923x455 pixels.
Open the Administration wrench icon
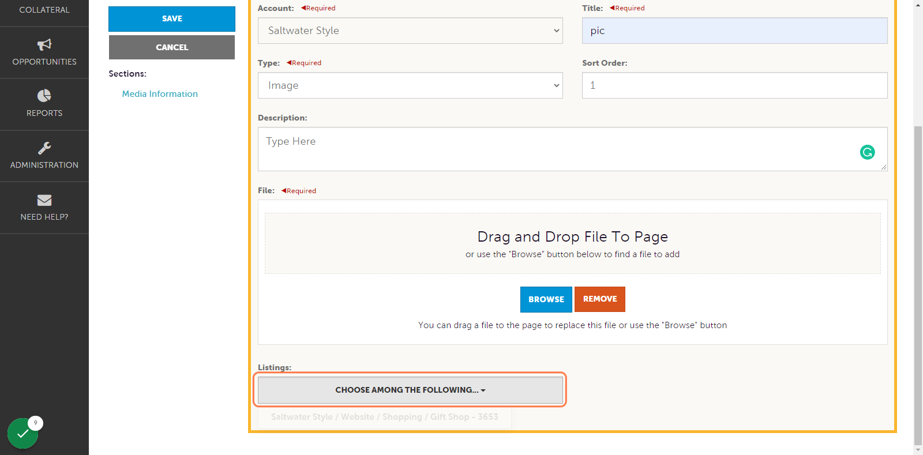(x=44, y=148)
